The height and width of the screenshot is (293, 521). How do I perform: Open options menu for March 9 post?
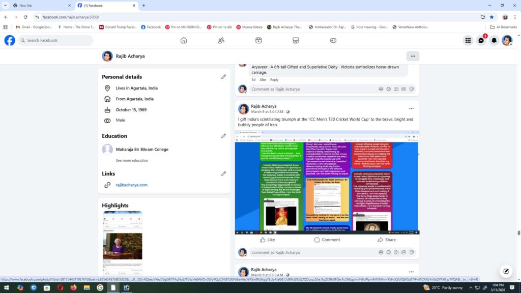pos(411,108)
